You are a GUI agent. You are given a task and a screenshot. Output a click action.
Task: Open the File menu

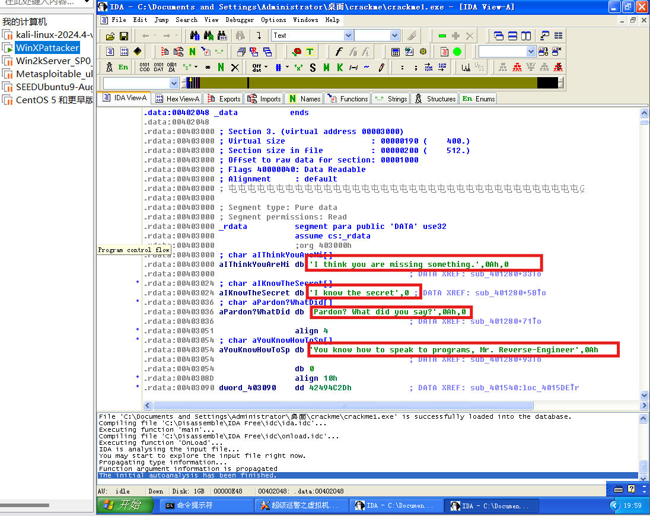point(119,20)
